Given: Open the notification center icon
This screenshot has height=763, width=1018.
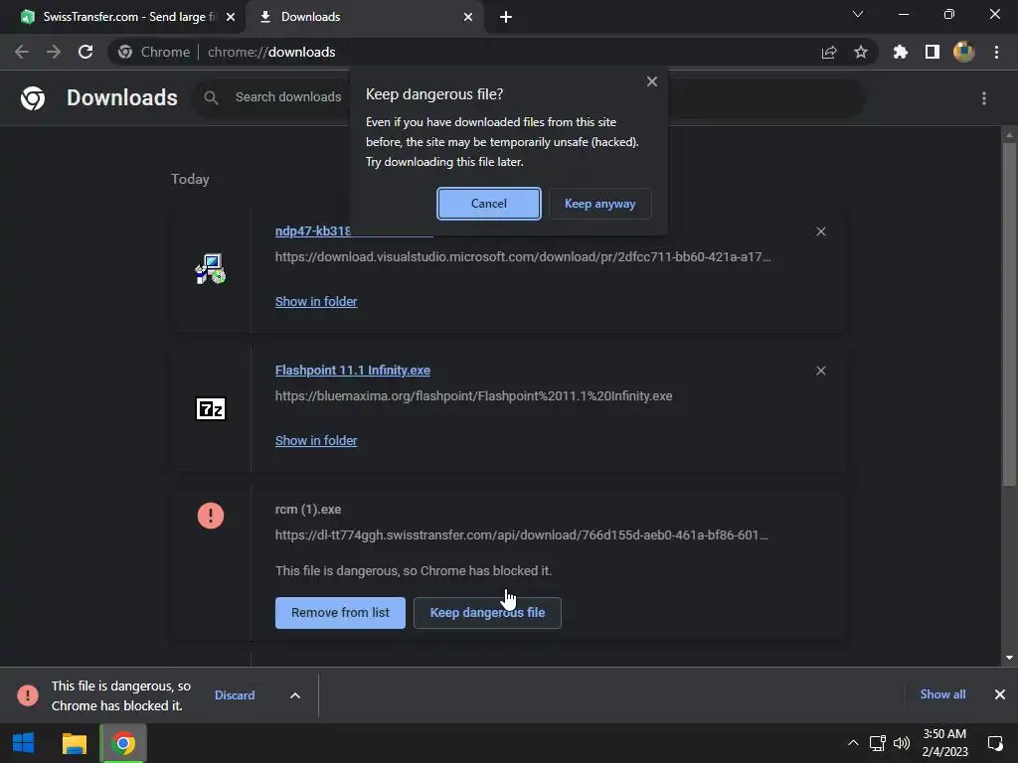Looking at the screenshot, I should (994, 743).
